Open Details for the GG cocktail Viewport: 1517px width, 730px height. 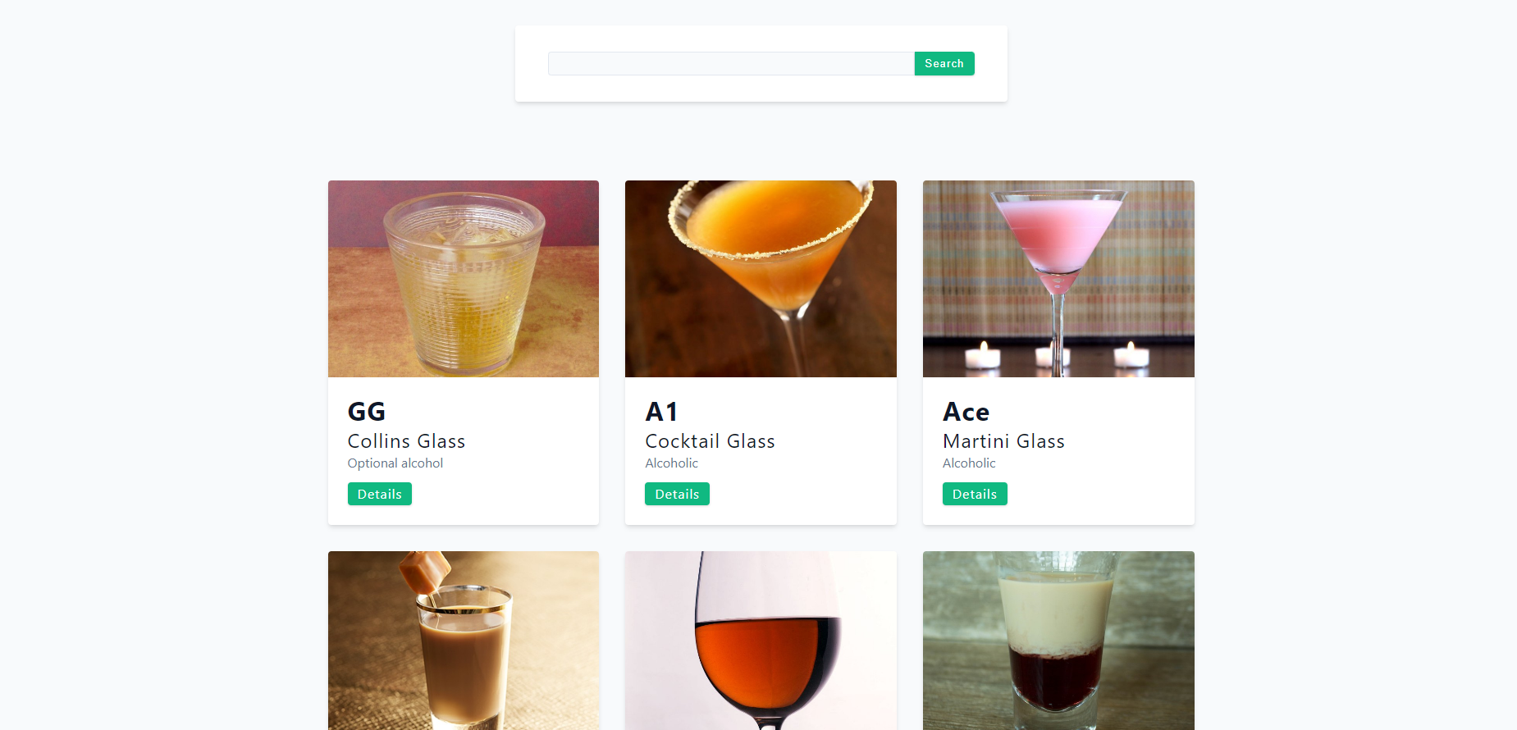pos(380,494)
